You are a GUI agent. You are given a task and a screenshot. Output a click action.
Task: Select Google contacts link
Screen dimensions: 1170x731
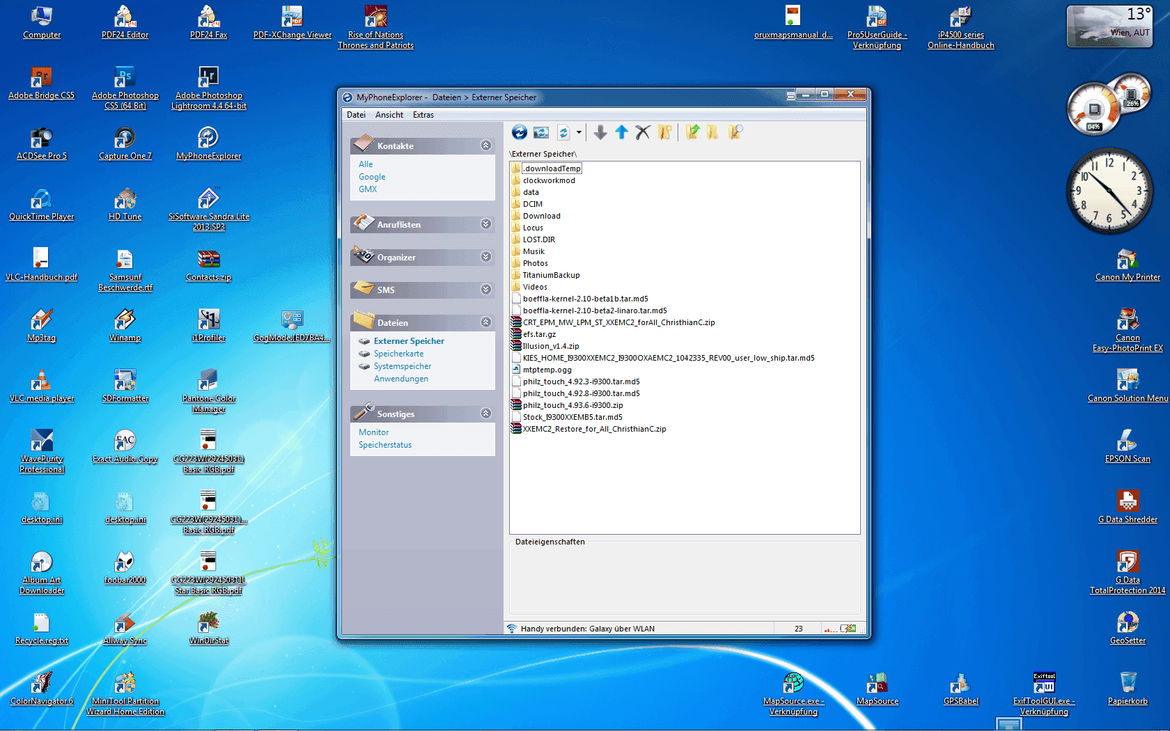coord(372,177)
